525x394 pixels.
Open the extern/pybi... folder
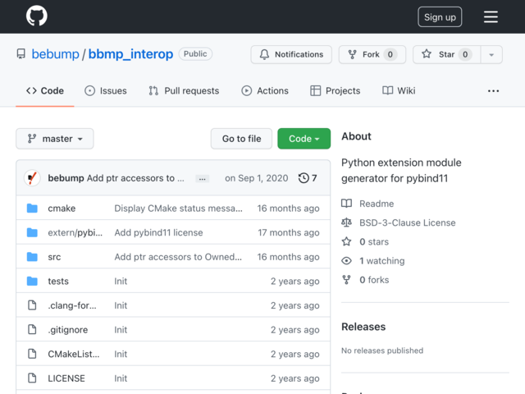pos(75,232)
